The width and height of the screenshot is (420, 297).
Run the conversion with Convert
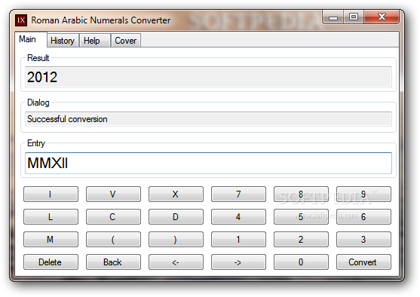363,262
